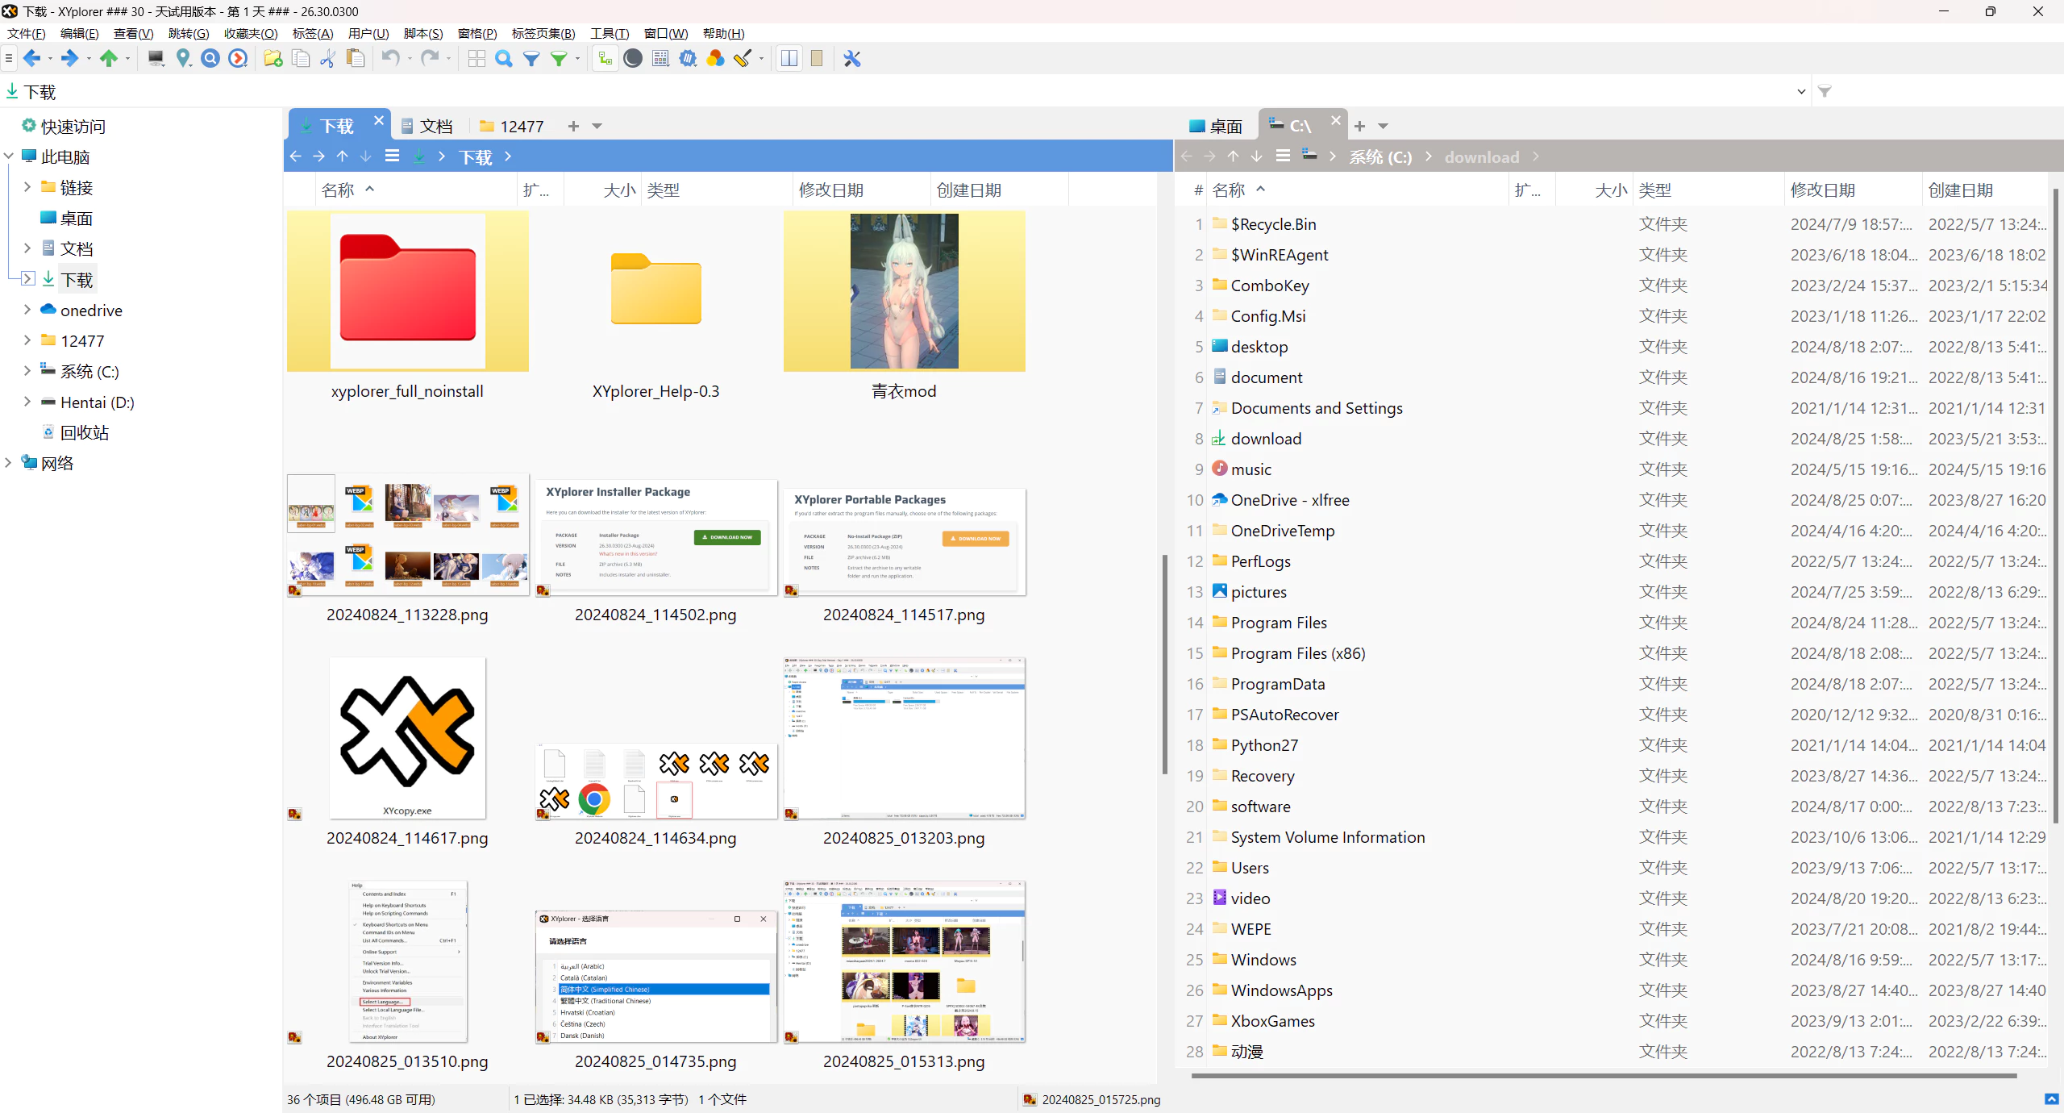Open Configuration wrench-and-screwdriver icon
The width and height of the screenshot is (2064, 1113).
click(x=852, y=58)
